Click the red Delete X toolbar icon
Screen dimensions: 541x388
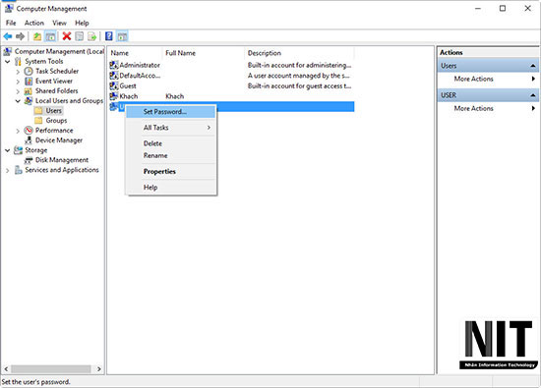click(67, 35)
